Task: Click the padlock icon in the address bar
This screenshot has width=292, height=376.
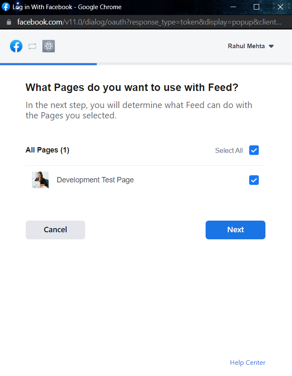Action: [9, 22]
